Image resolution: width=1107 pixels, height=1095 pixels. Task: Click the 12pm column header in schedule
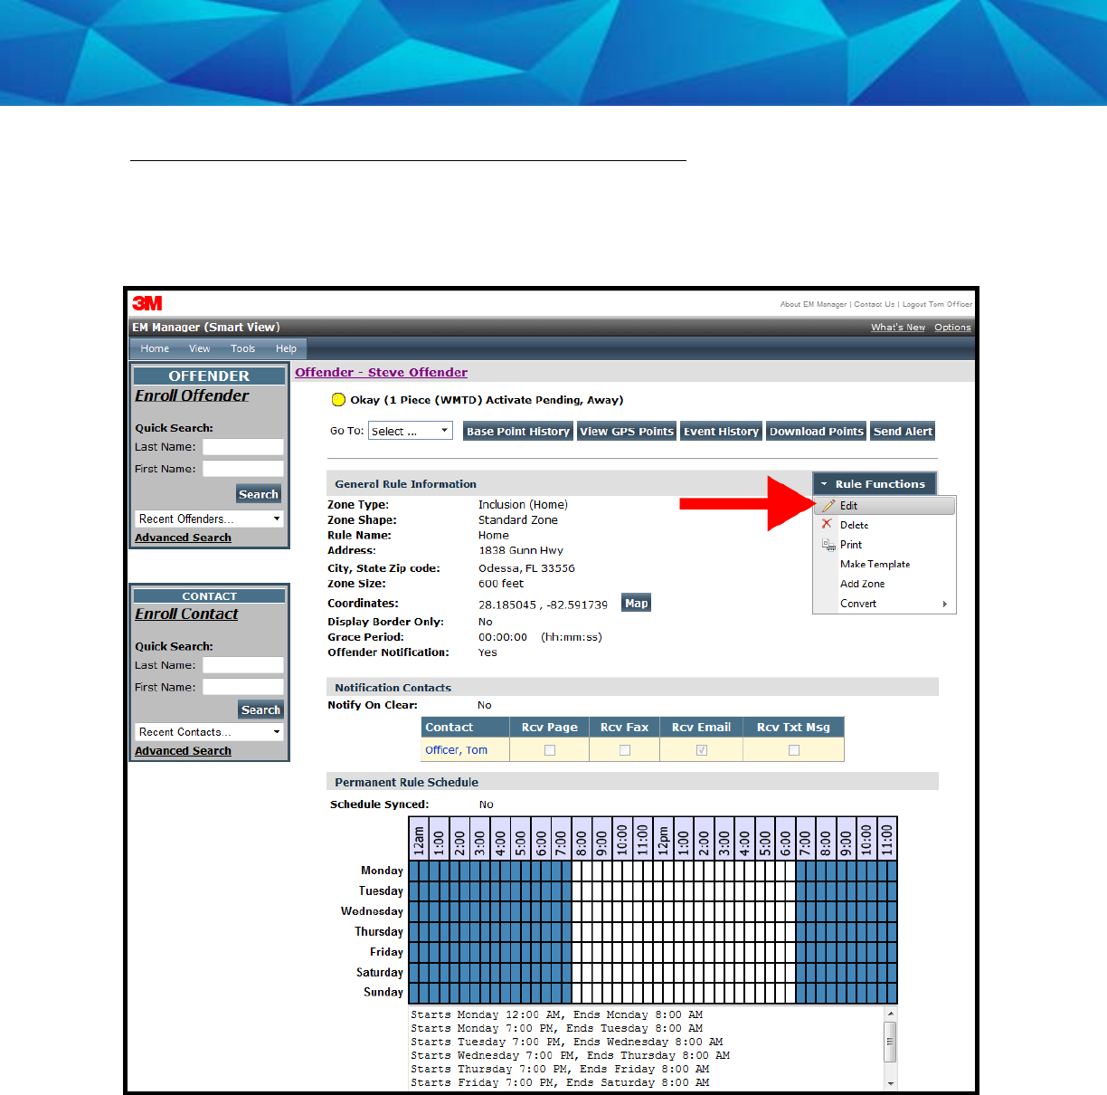click(x=663, y=839)
